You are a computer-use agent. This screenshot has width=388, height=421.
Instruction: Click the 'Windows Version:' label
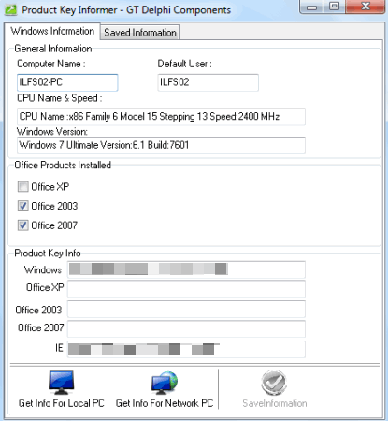click(x=52, y=132)
